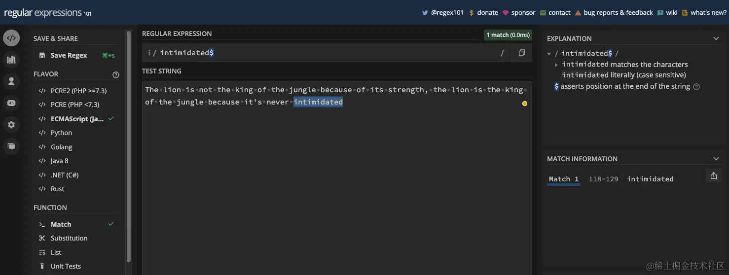Open the live chat sidebar icon

coord(11,146)
